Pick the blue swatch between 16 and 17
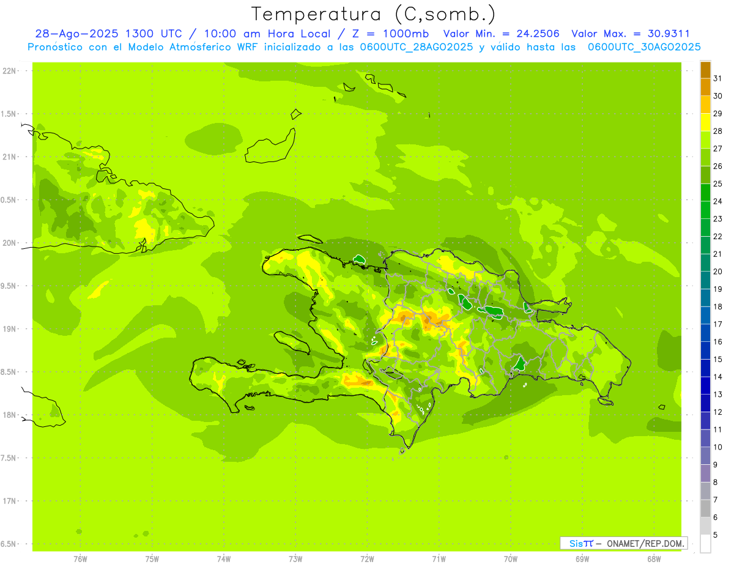734x567 pixels. 705,333
